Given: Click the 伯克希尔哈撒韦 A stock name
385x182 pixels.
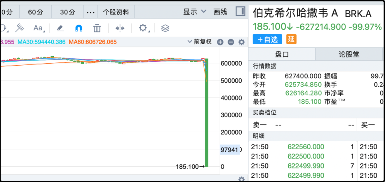Looking at the screenshot, I should tap(296, 12).
